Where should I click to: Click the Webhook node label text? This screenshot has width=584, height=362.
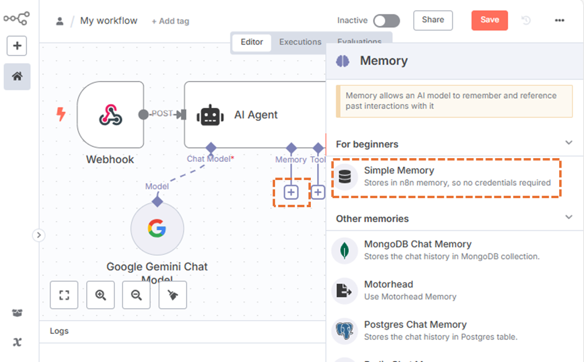click(110, 159)
